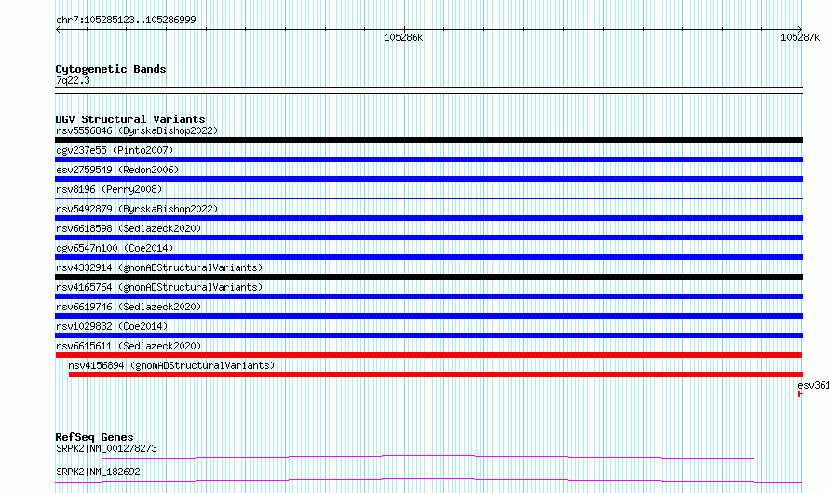Screen dimensions: 829x493
Task: Open the nsv5492879 (ByrskaBishop2022) variant label
Action: tap(137, 209)
